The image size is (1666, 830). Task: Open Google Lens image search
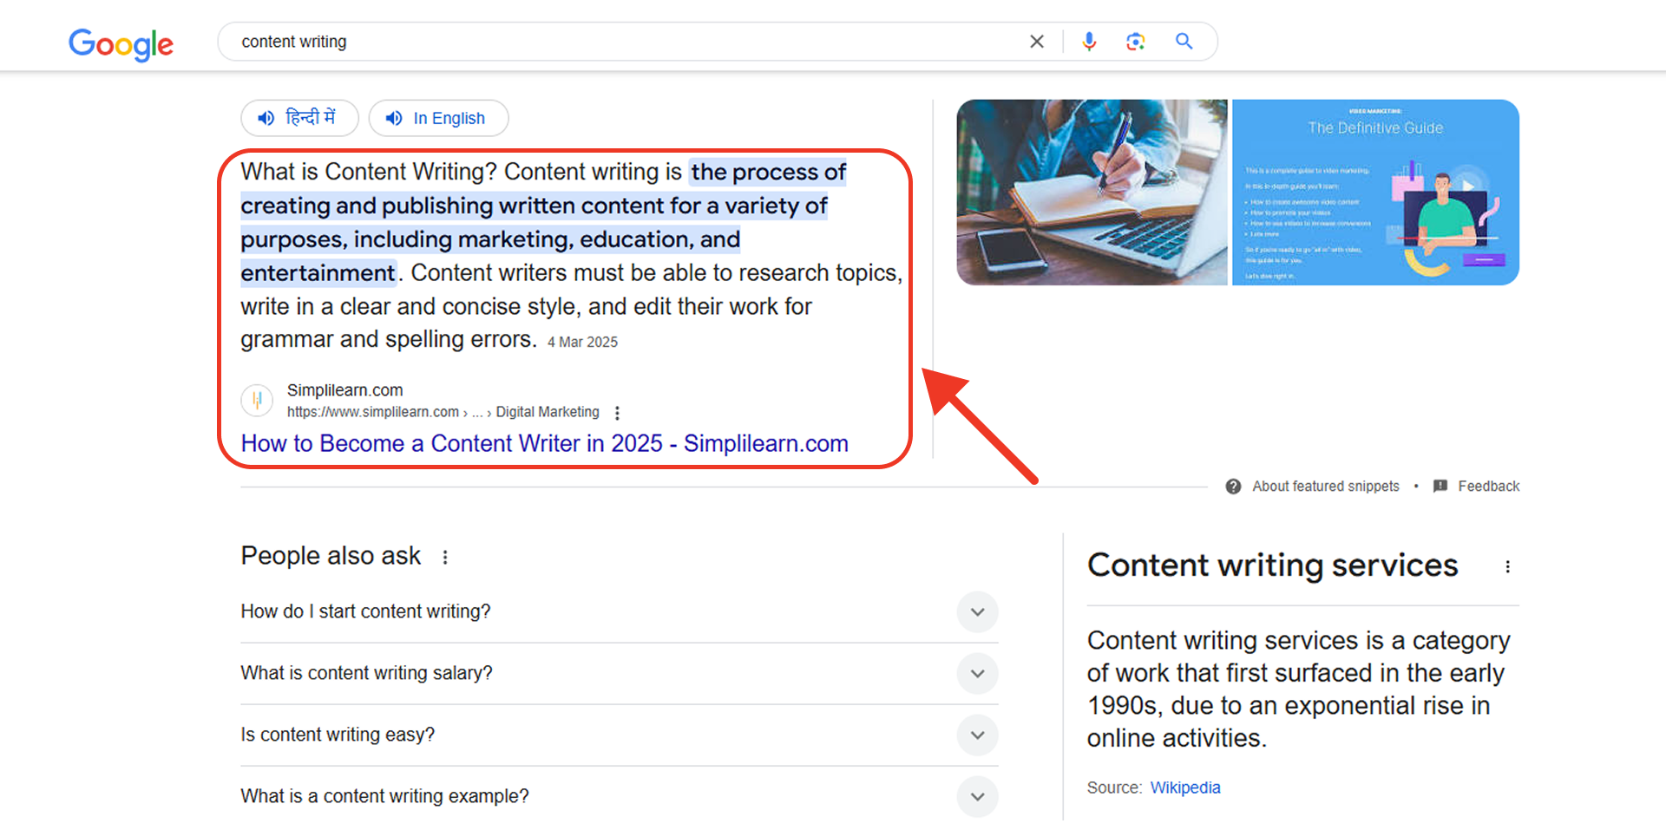(1136, 42)
